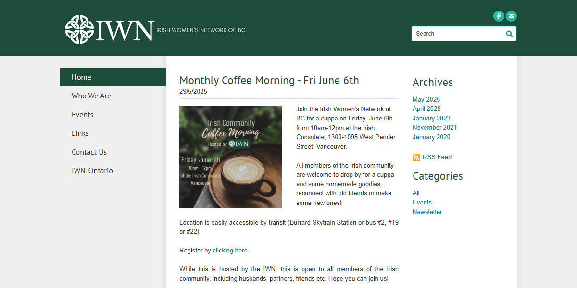Register via the clicking here link
Screen dimensions: 577x288
230,250
